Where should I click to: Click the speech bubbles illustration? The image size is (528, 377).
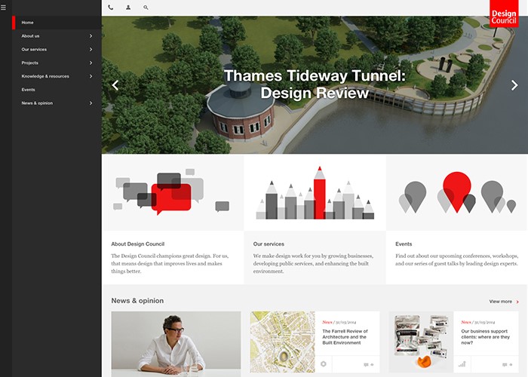172,192
